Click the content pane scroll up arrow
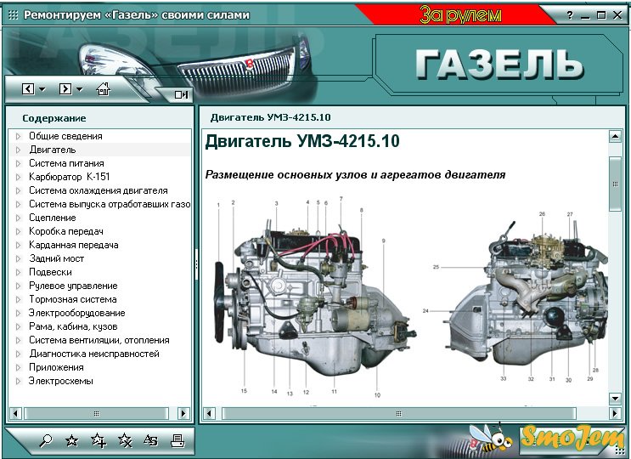This screenshot has width=631, height=459. click(x=615, y=136)
